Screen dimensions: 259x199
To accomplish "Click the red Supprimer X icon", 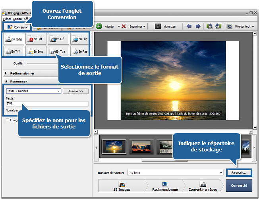I will click(124, 27).
